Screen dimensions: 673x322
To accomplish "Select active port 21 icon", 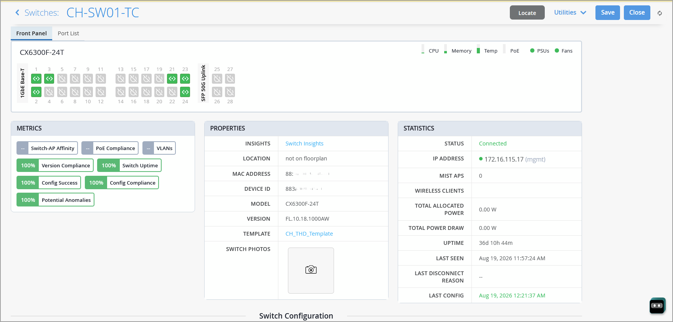I will coord(172,79).
